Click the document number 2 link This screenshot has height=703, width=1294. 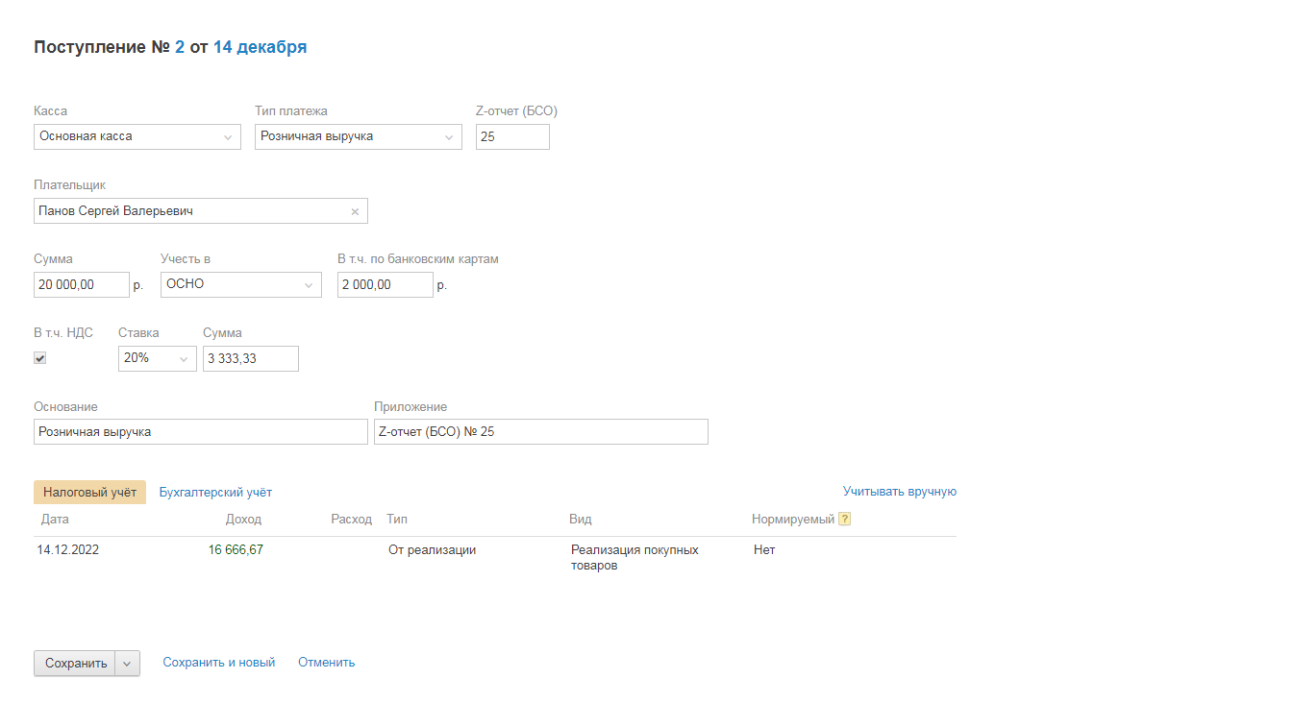tap(179, 47)
